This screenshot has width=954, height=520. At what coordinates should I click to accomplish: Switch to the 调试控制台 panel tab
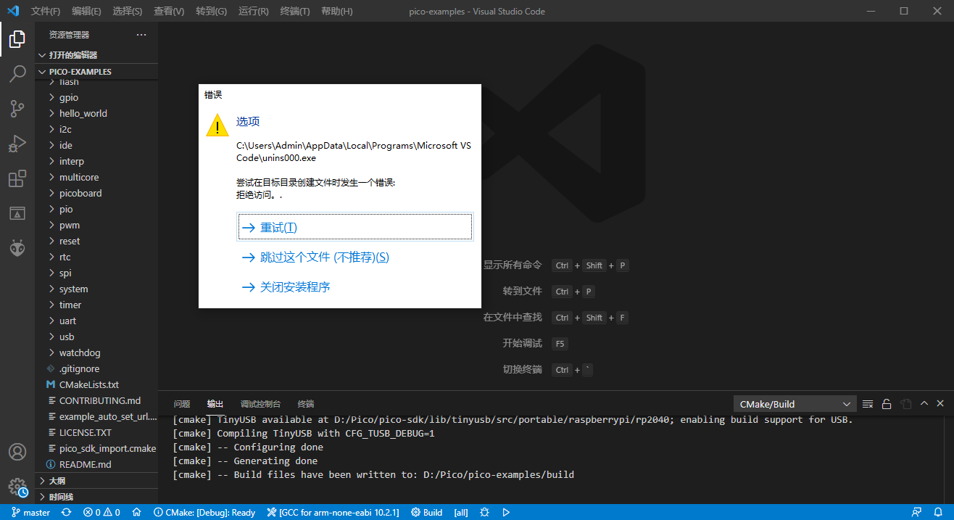tap(260, 404)
